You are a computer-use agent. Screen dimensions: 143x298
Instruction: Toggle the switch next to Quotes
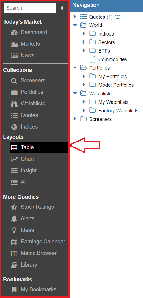click(118, 17)
